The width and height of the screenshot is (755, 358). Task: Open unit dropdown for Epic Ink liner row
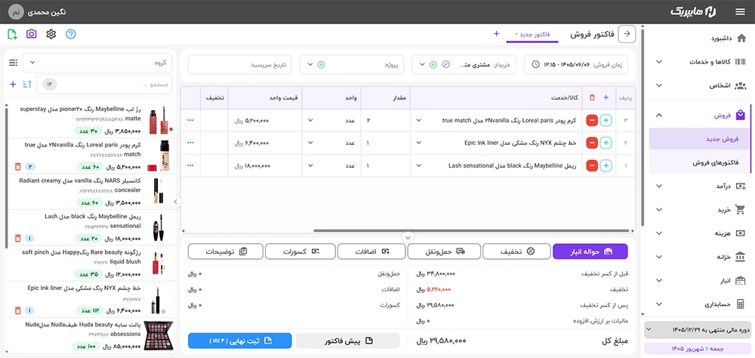click(310, 143)
